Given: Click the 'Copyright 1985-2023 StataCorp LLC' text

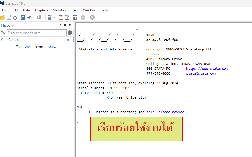Looking at the screenshot, I should [179, 49].
